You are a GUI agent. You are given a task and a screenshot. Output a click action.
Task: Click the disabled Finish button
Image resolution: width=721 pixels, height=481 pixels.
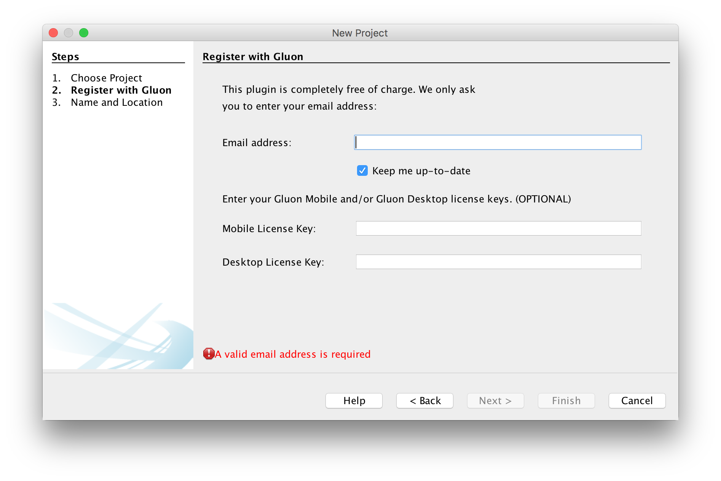(x=566, y=401)
